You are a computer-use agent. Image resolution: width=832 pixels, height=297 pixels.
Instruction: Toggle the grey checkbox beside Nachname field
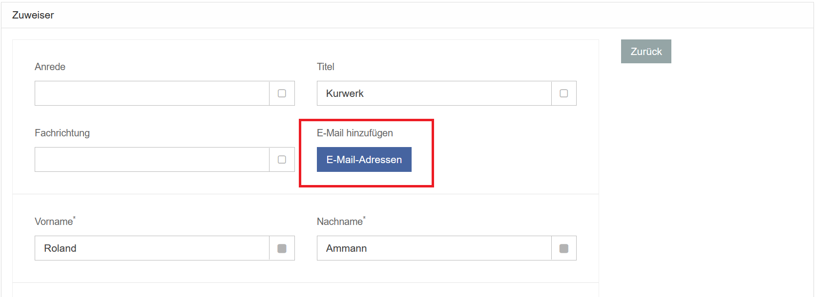click(x=564, y=248)
